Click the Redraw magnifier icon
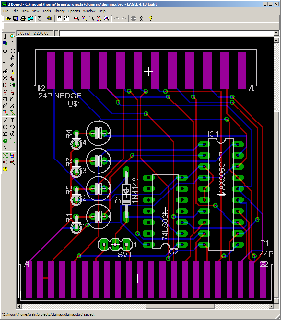Screen dimensions: 281x320 [x=99, y=19]
